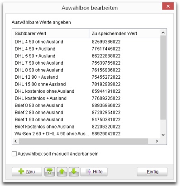Click the list's scroll up arrow
The height and width of the screenshot is (186, 181).
(x=163, y=33)
